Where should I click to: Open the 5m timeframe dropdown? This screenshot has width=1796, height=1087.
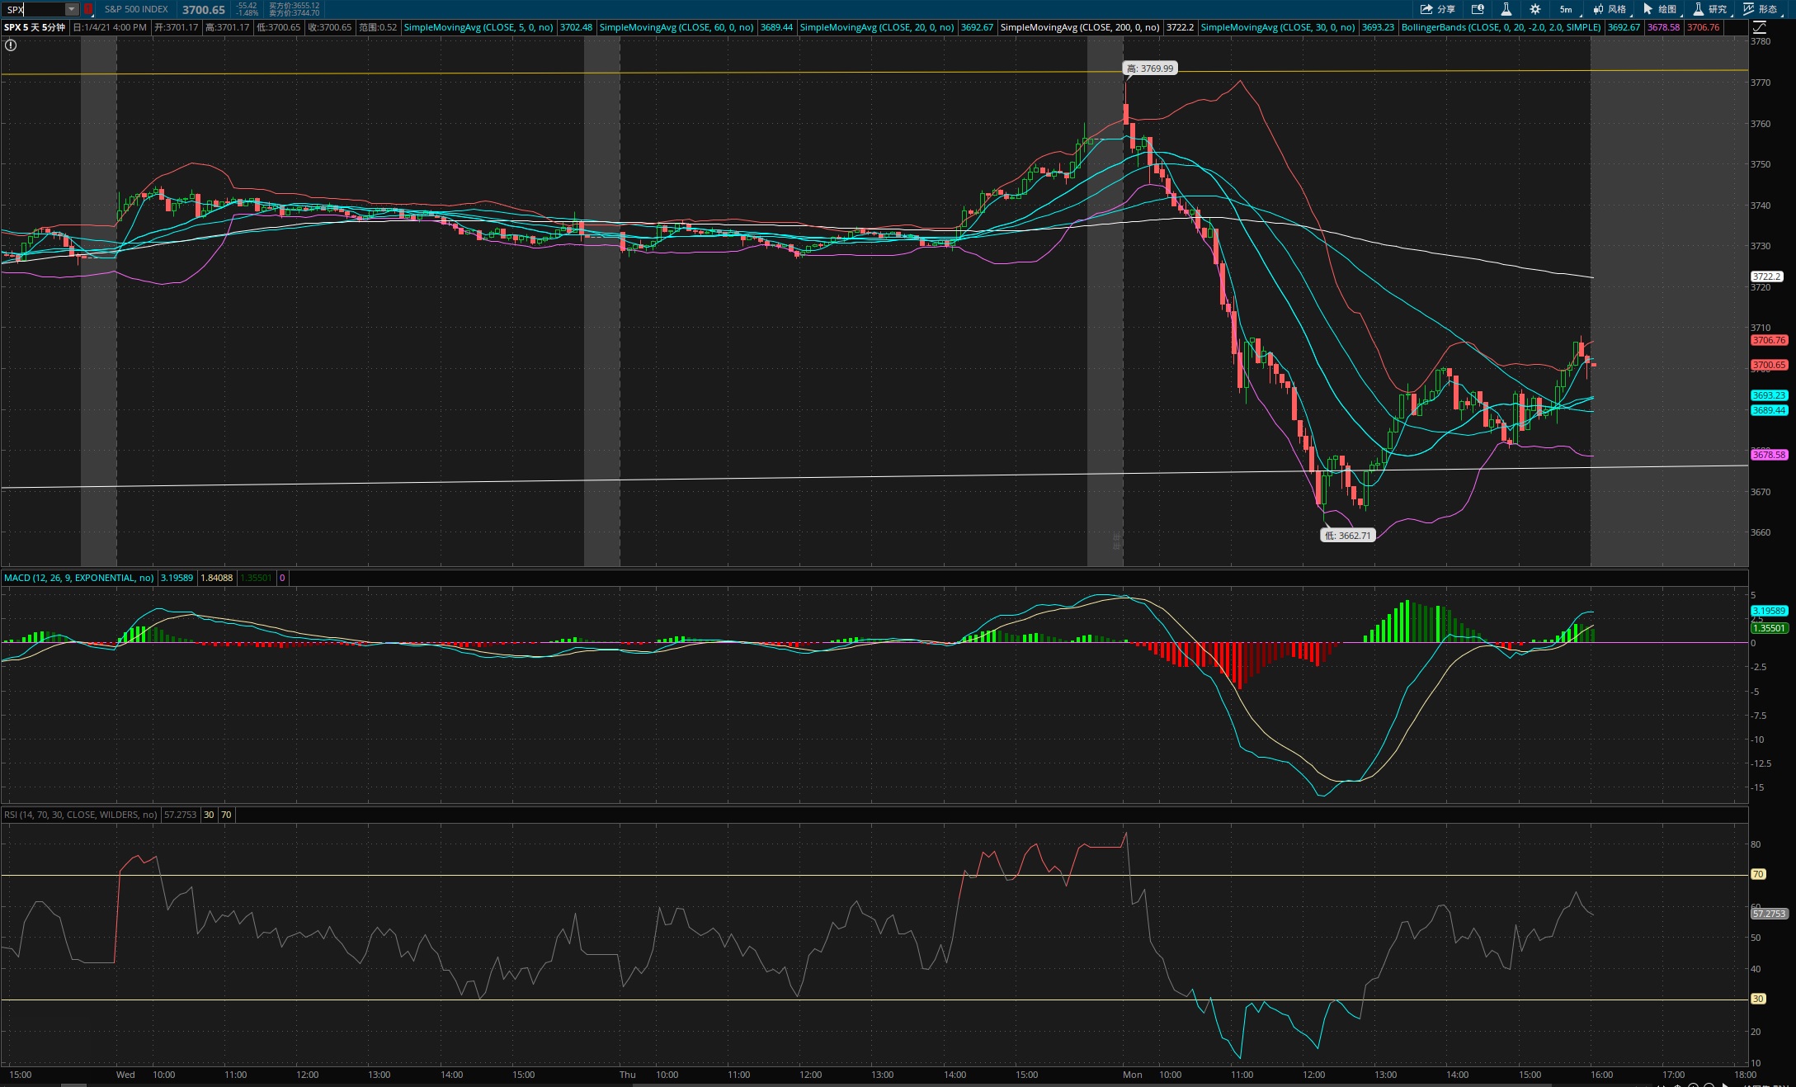click(1567, 9)
